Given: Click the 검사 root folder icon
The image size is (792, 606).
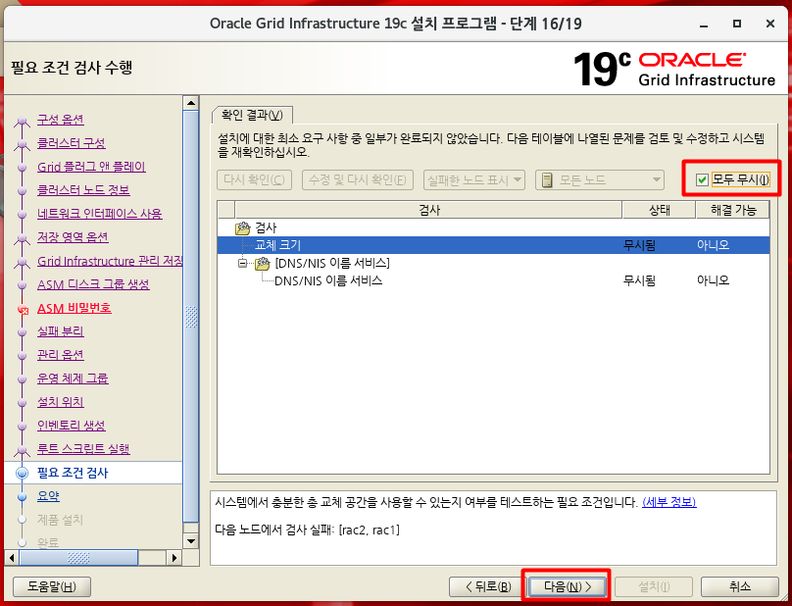Looking at the screenshot, I should click(242, 228).
